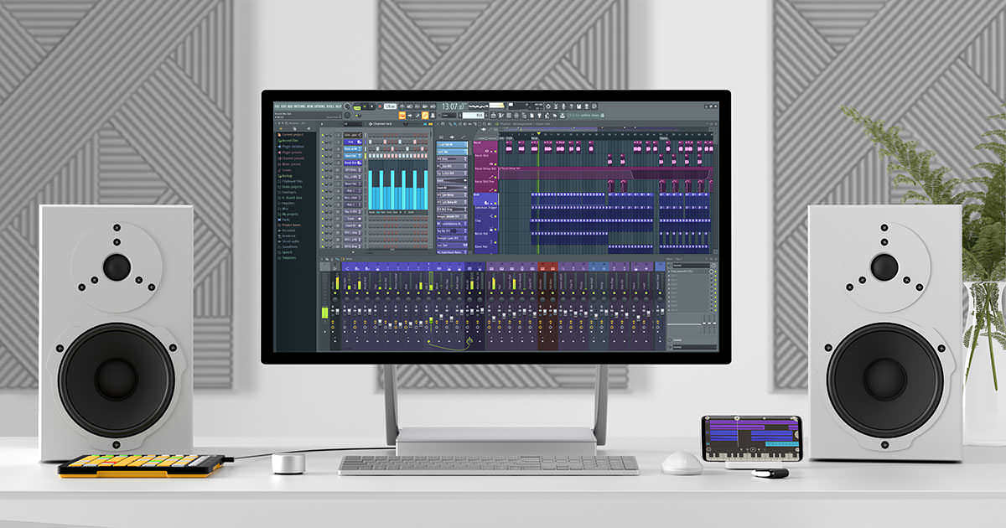1006x528 pixels.
Task: Adjust the Master track volume fader
Action: [x=337, y=311]
